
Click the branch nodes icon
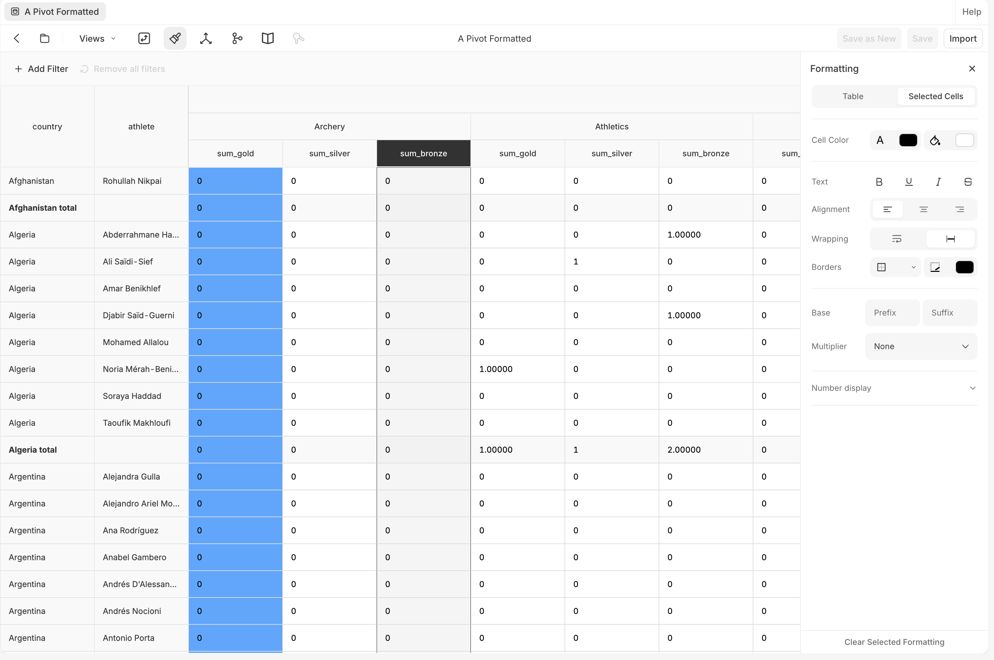[x=237, y=38]
